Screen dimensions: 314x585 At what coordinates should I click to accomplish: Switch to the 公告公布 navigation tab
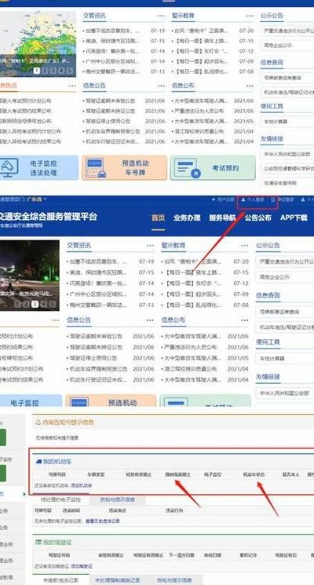[257, 218]
